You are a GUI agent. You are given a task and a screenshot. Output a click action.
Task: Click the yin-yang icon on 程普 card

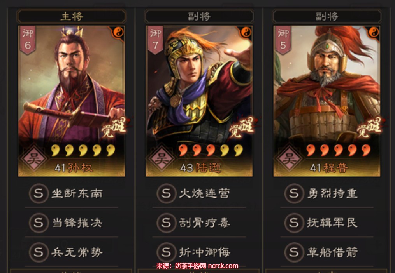[374, 32]
